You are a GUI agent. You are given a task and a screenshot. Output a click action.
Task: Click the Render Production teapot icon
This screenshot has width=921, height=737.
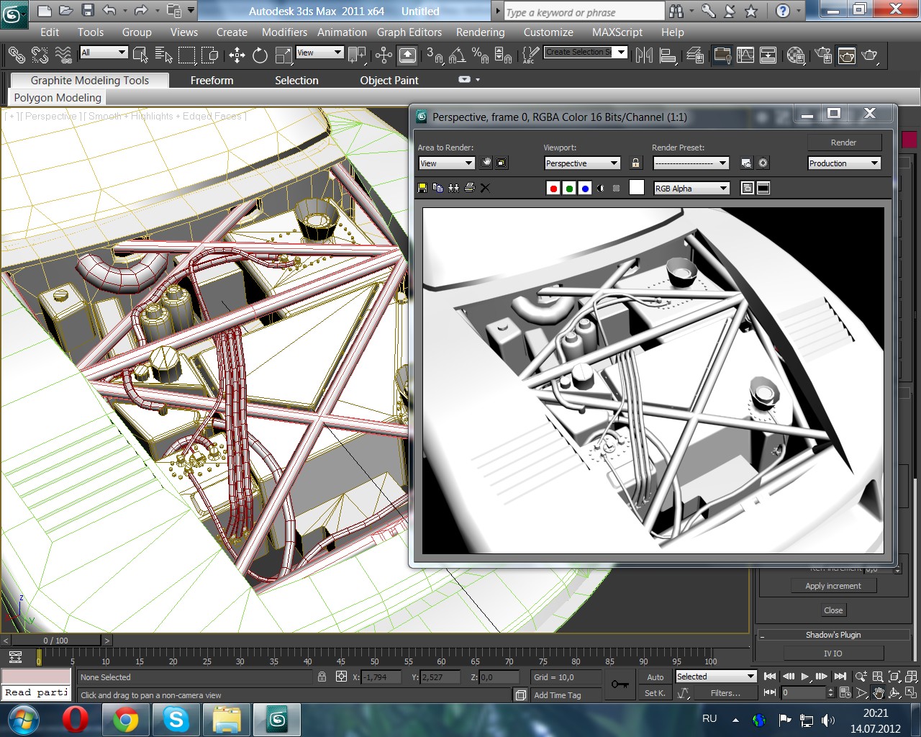click(x=870, y=55)
